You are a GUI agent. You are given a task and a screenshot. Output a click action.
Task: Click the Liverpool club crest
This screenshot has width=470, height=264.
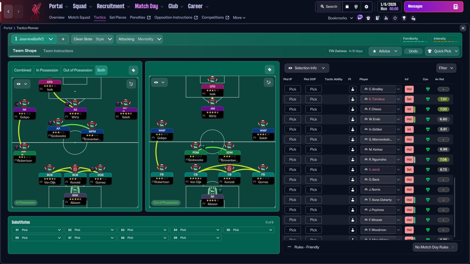pos(36,11)
